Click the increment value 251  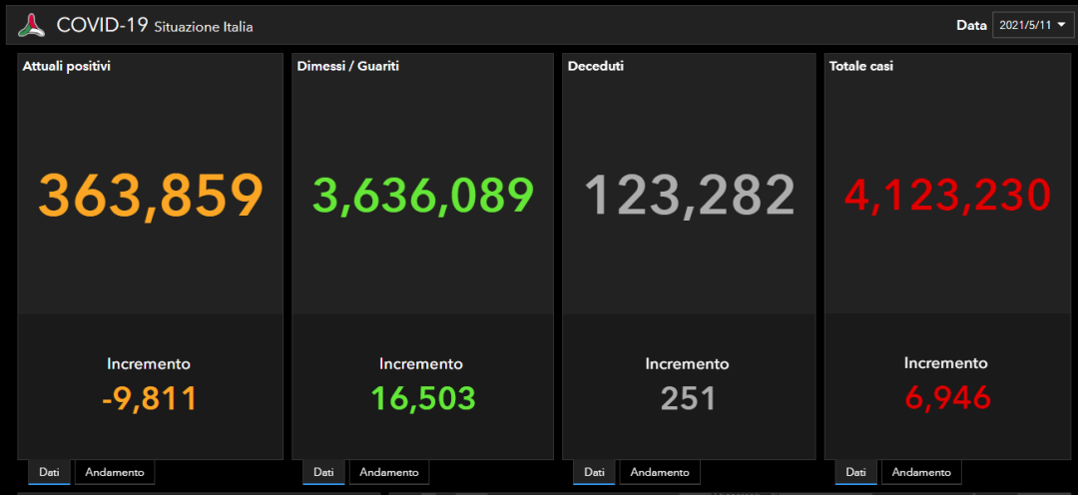(x=688, y=399)
